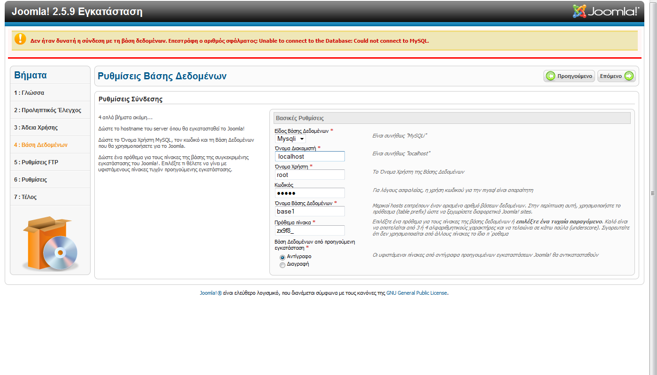The width and height of the screenshot is (657, 375).
Task: Click the hint Είναι συνήθως "MySQLi"
Action: (400, 136)
